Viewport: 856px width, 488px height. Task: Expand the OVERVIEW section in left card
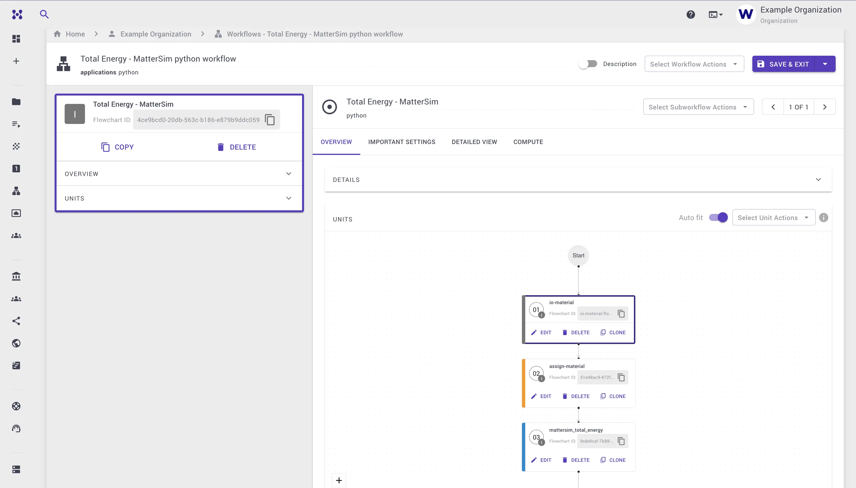pos(179,174)
